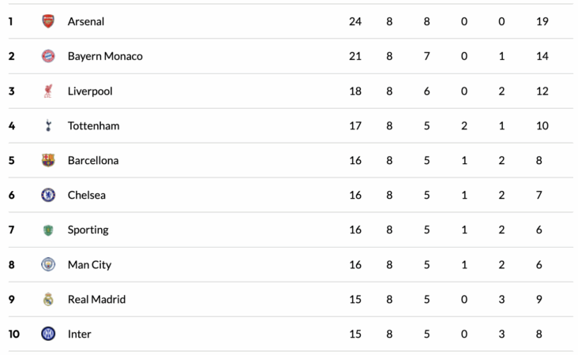Image resolution: width=578 pixels, height=355 pixels.
Task: Click the Tottenham cockerel badge
Action: pyautogui.click(x=48, y=125)
